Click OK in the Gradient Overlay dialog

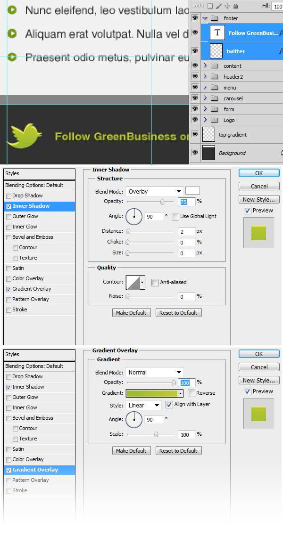pyautogui.click(x=259, y=354)
